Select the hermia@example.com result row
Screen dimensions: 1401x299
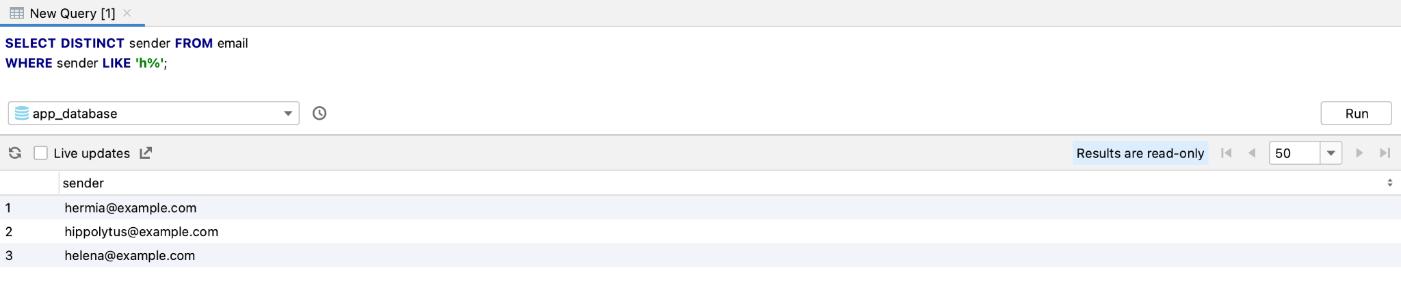tap(131, 208)
